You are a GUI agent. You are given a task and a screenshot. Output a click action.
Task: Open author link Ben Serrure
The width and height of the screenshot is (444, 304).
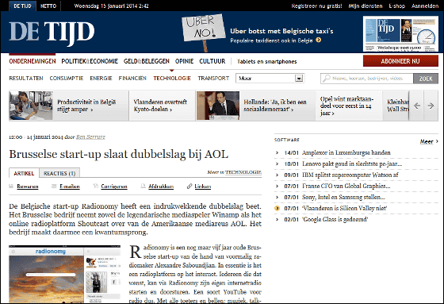(90, 137)
